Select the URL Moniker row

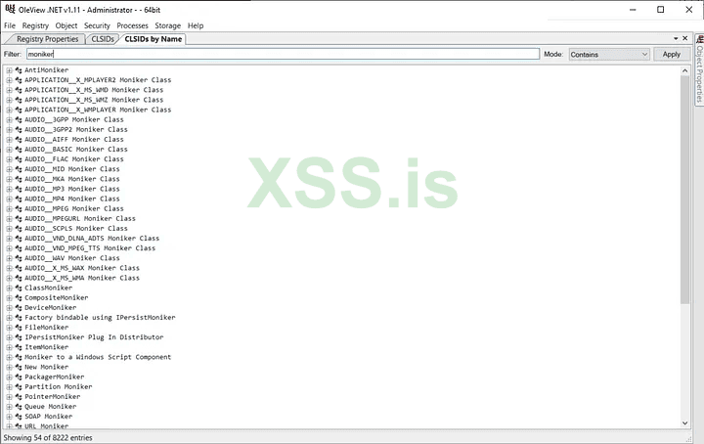(x=46, y=425)
